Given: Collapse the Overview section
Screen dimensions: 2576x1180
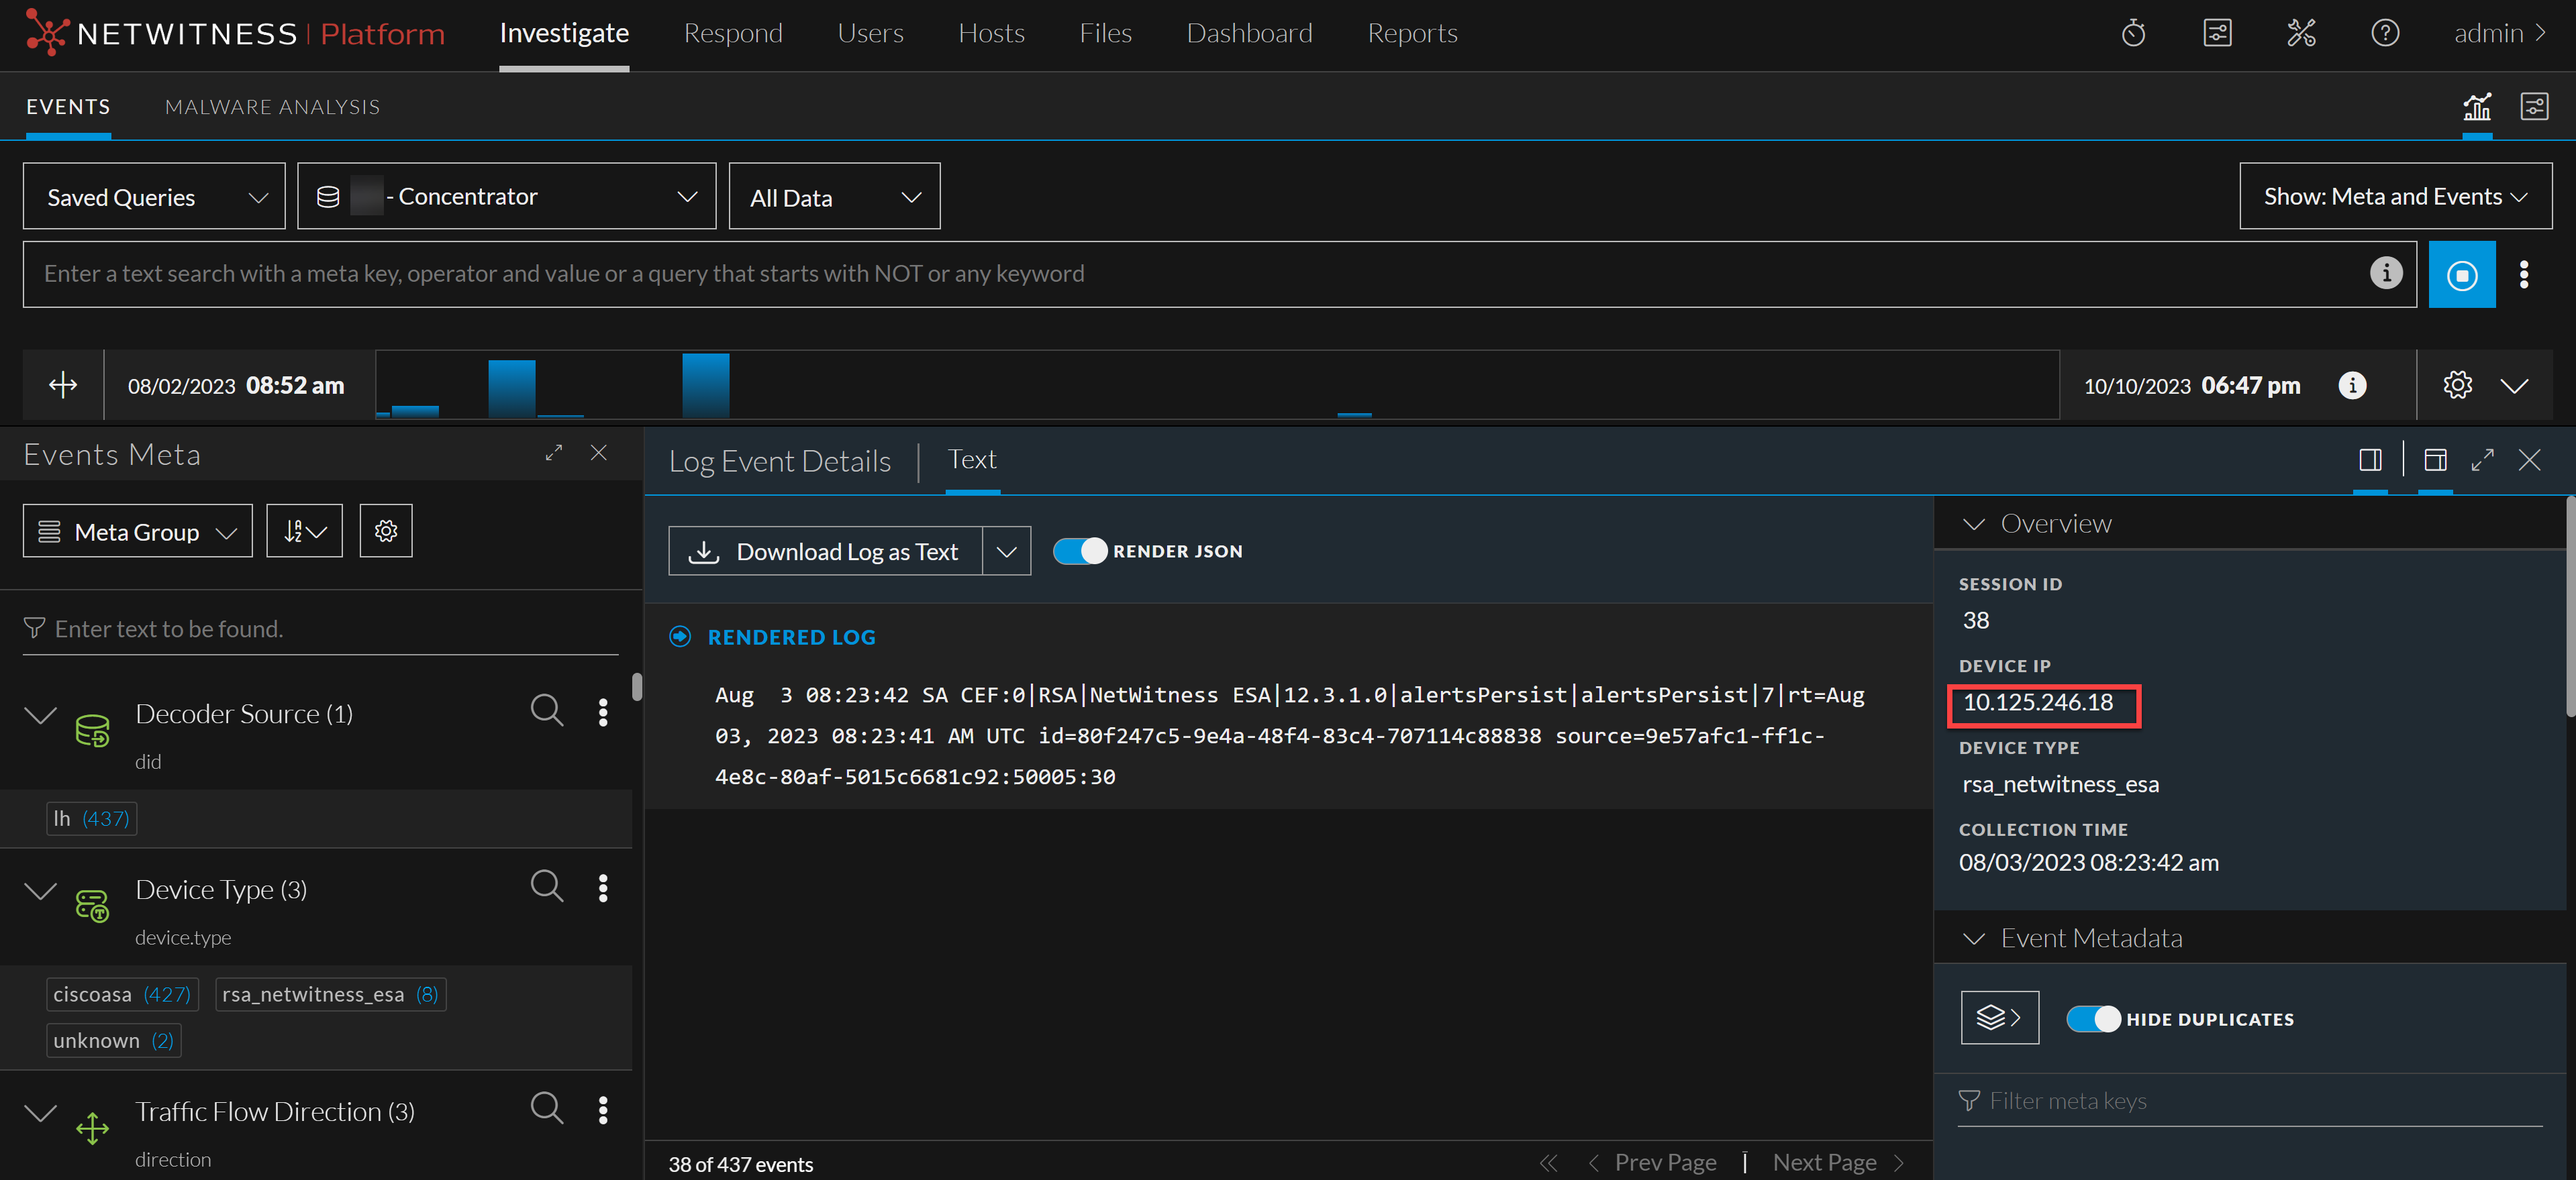Looking at the screenshot, I should (x=1974, y=525).
